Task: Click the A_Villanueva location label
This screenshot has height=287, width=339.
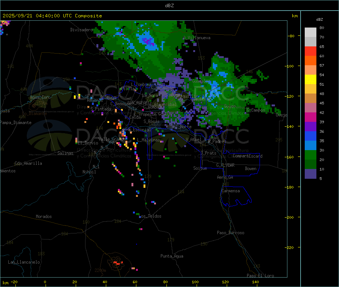Action: tap(197, 38)
